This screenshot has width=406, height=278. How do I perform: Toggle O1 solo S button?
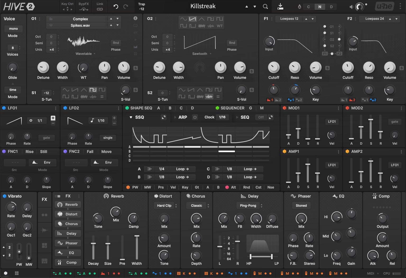pos(136,68)
